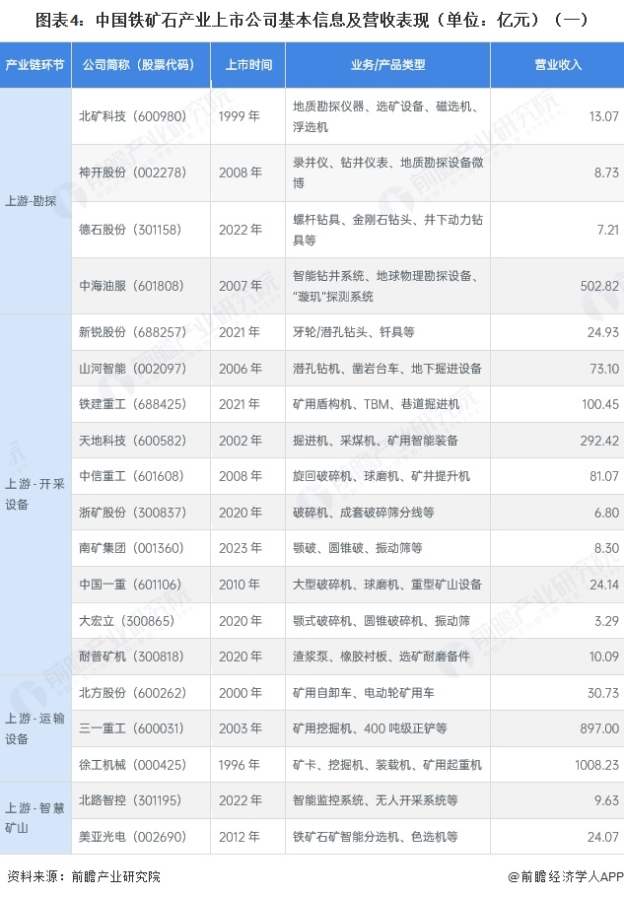Click company 美亚光电（002690）
This screenshot has height=897, width=624.
coord(133,836)
